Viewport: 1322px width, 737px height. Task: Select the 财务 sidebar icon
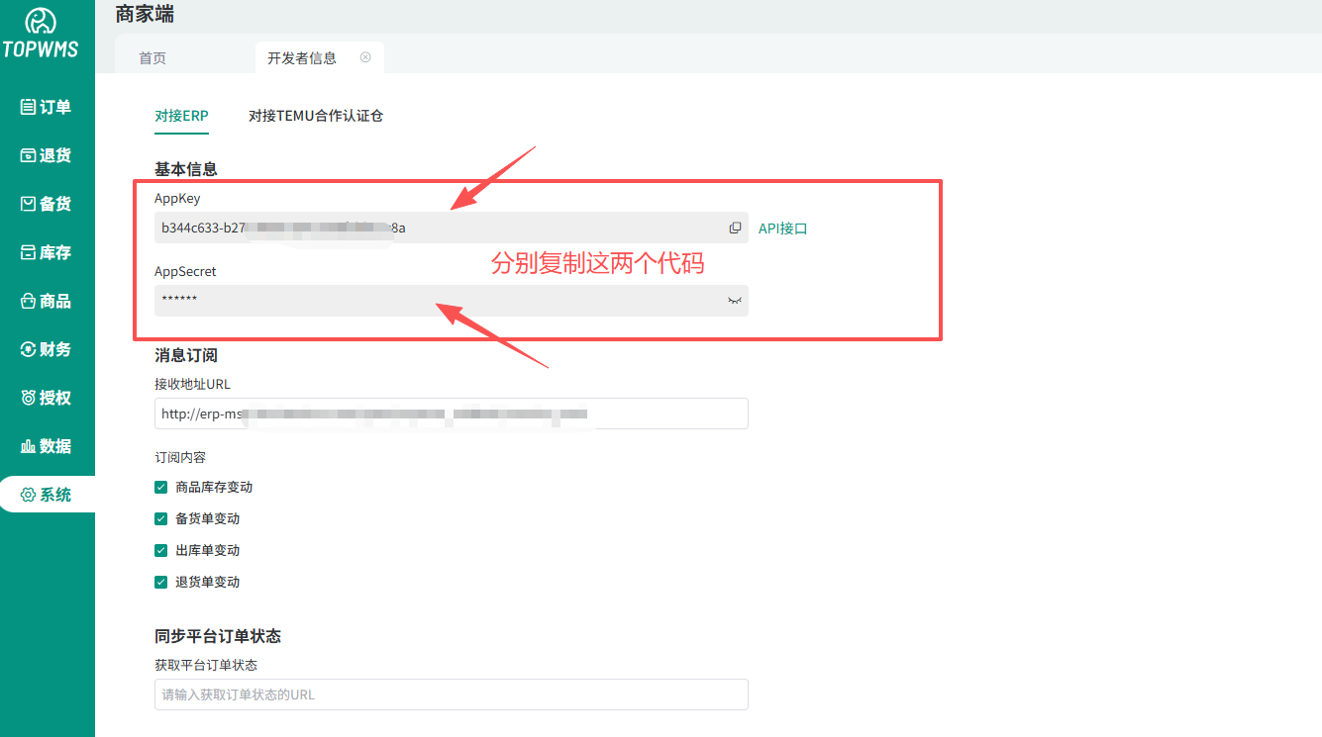click(47, 348)
